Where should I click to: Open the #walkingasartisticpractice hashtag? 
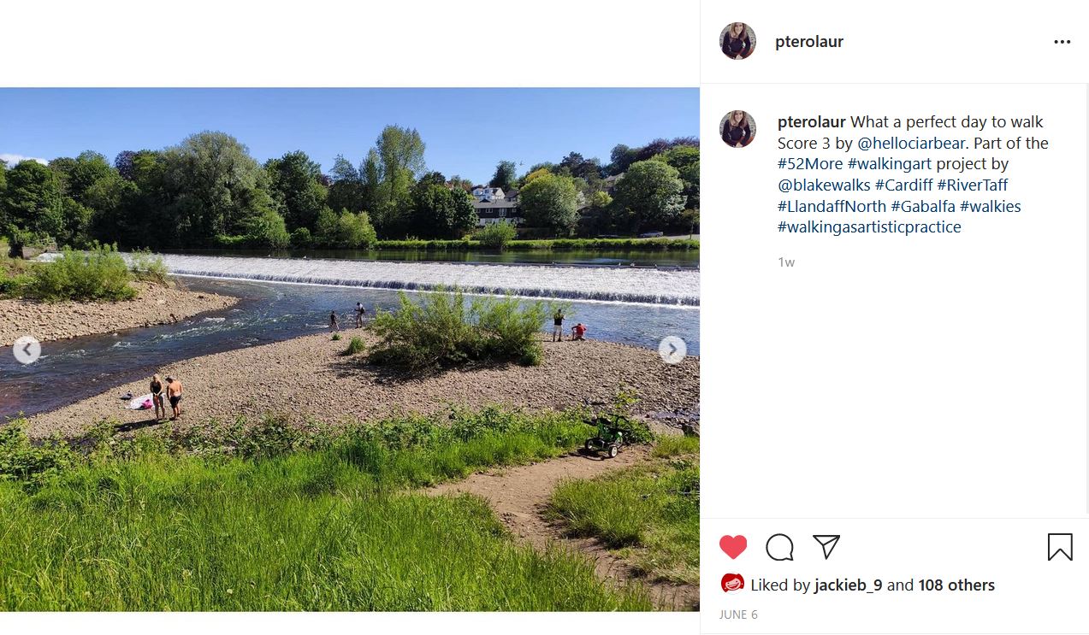[x=869, y=227]
